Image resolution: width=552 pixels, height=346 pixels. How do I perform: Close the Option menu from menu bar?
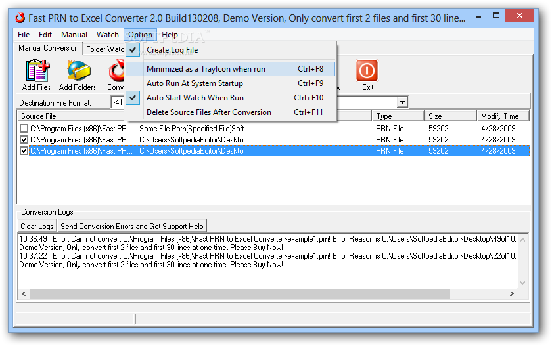point(140,35)
